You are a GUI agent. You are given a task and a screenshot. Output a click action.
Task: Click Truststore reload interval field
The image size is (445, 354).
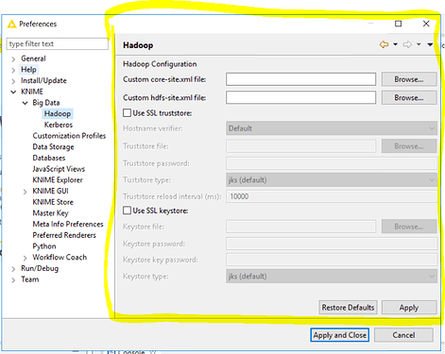pyautogui.click(x=332, y=196)
